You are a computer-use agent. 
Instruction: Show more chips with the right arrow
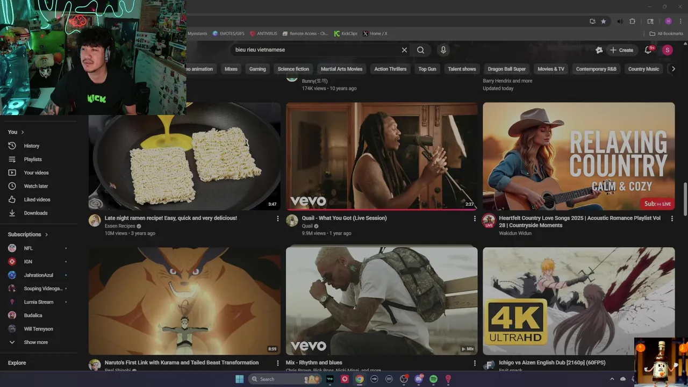(673, 69)
